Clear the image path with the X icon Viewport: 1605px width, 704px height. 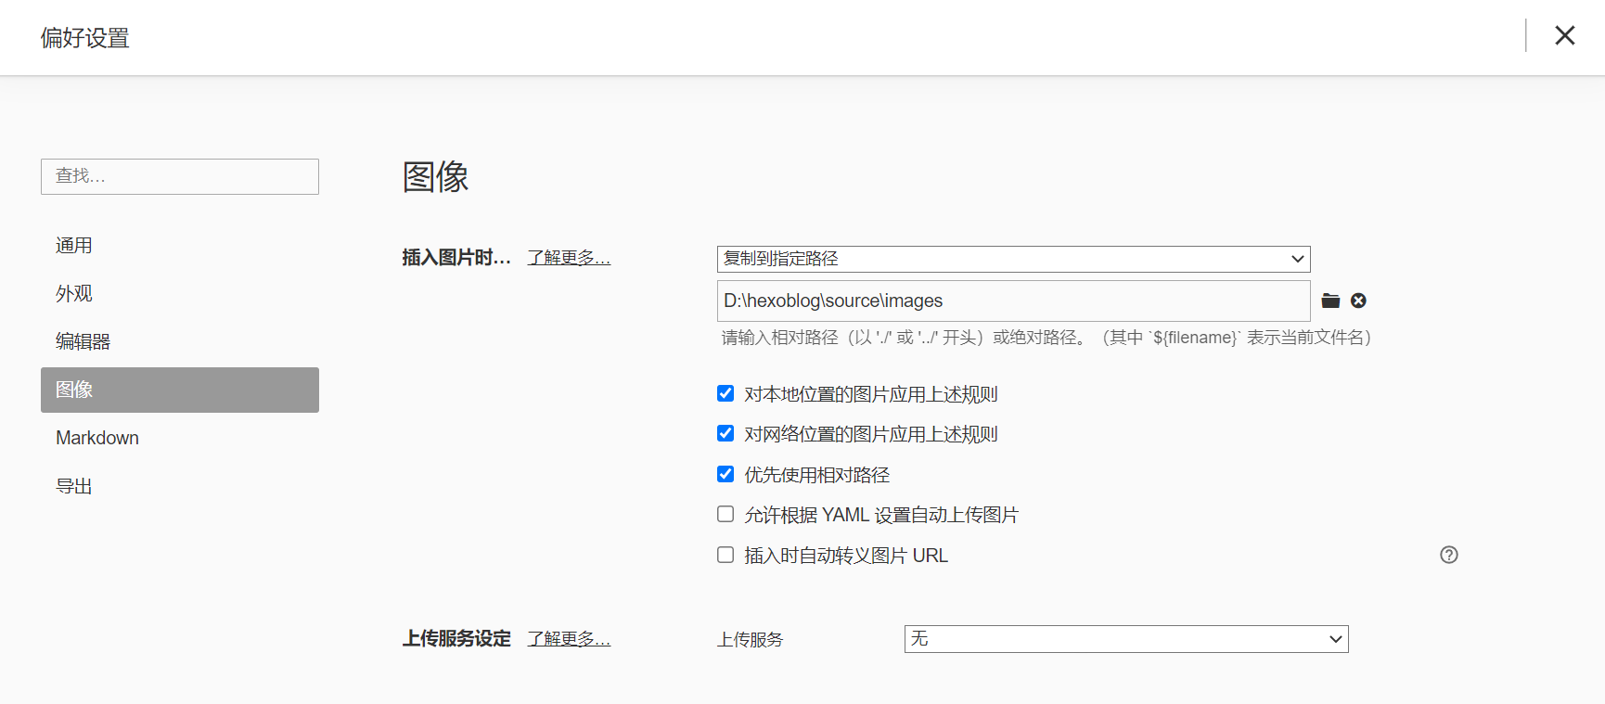coord(1358,301)
